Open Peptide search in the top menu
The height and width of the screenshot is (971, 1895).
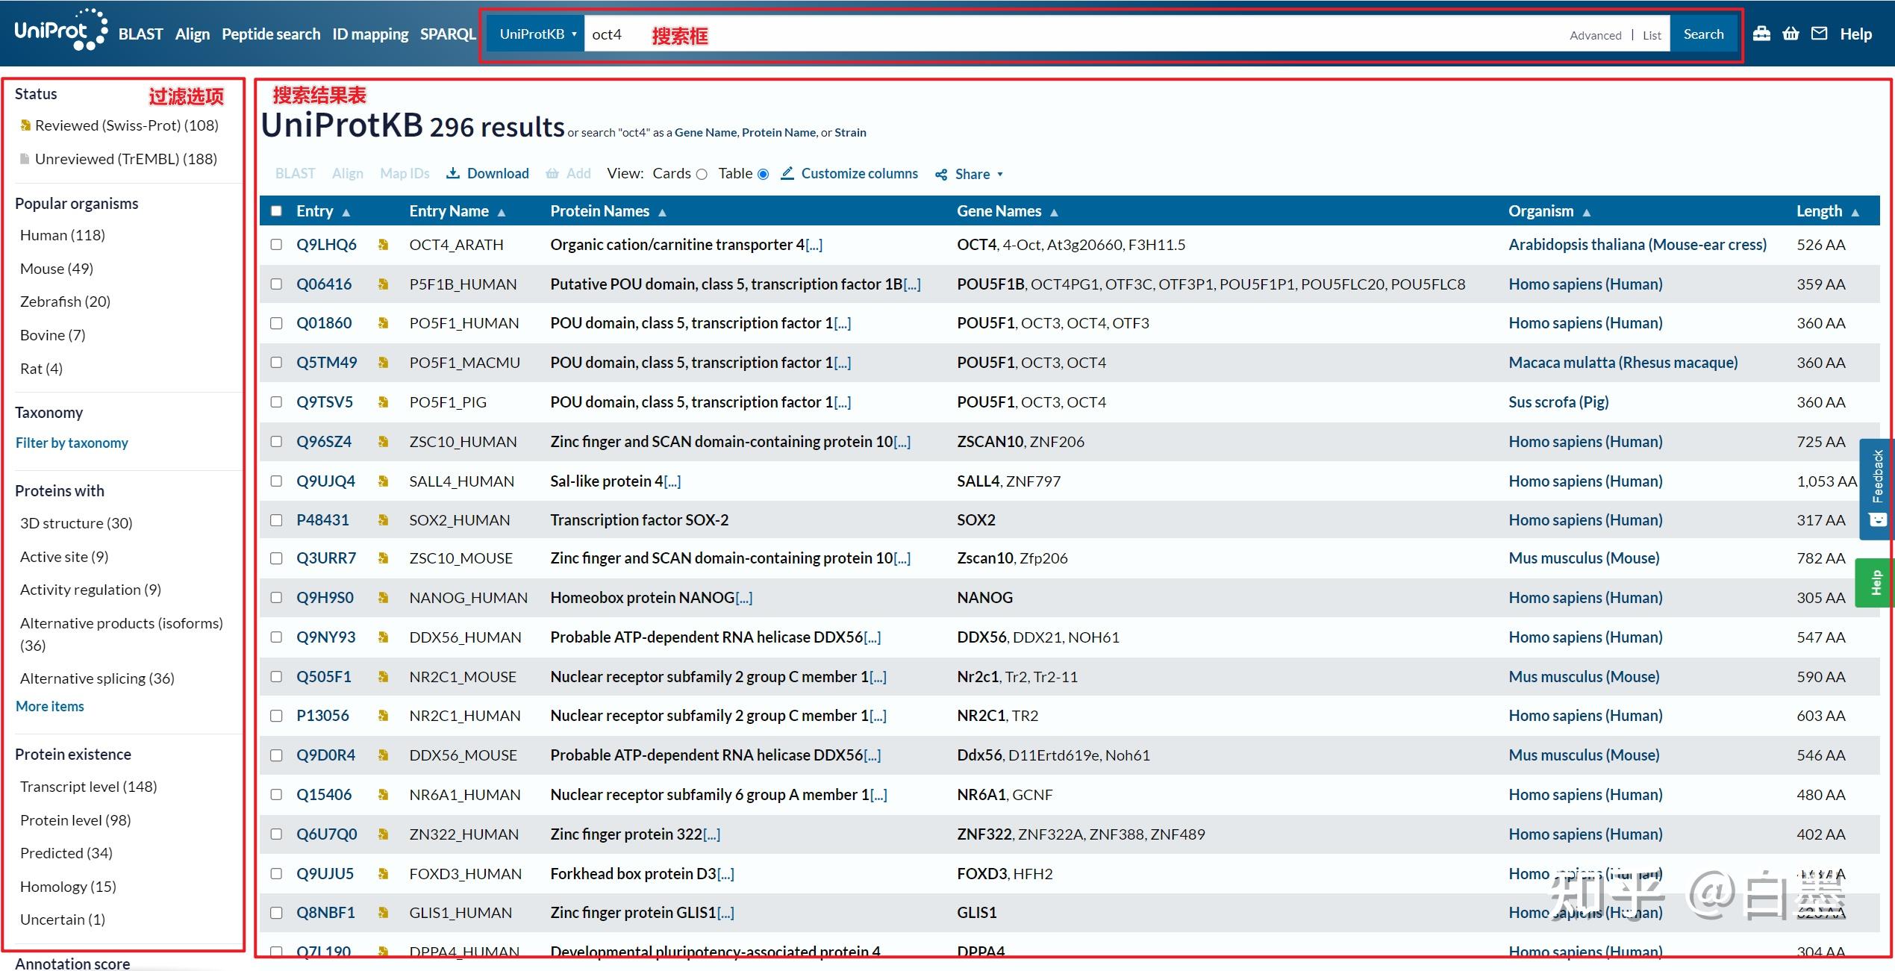[x=270, y=34]
